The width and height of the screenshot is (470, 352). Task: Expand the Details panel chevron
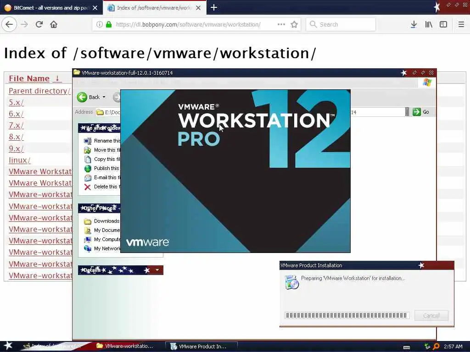157,270
